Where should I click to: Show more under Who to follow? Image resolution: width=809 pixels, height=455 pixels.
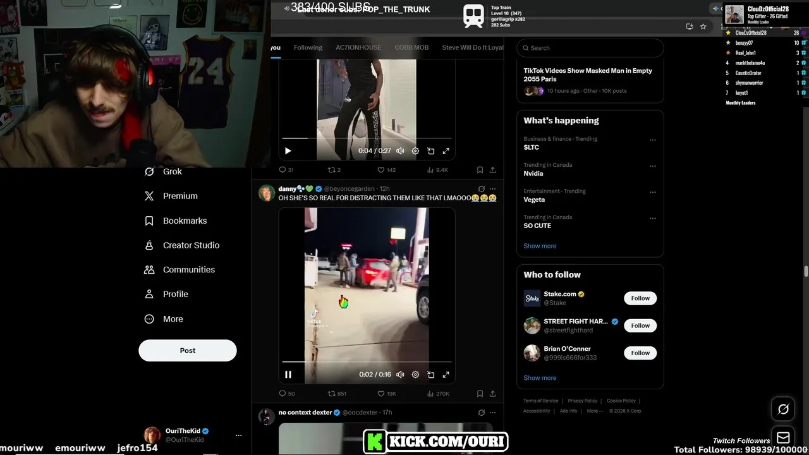click(x=540, y=378)
